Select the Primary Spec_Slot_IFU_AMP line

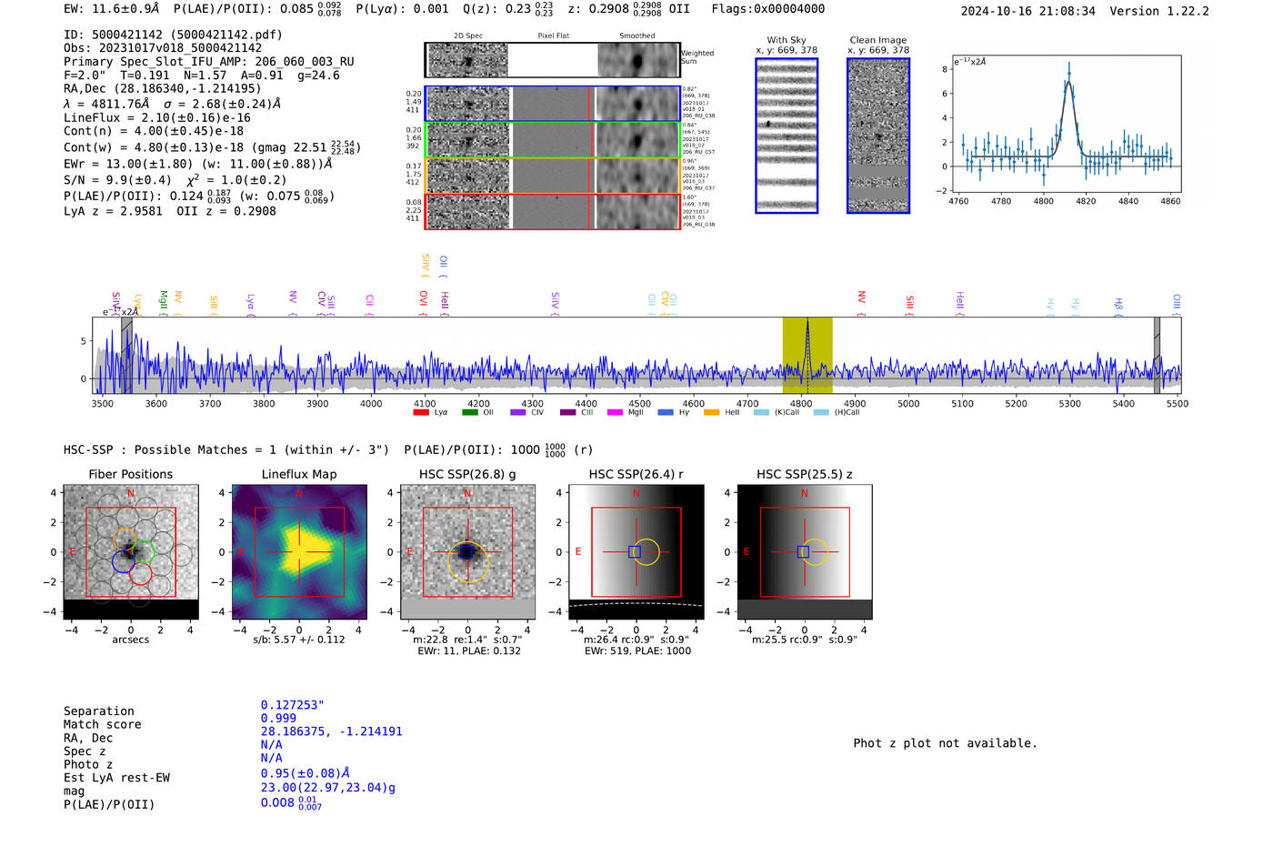[x=209, y=62]
